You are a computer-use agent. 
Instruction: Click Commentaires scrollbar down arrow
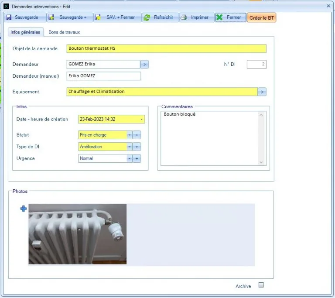click(x=261, y=162)
